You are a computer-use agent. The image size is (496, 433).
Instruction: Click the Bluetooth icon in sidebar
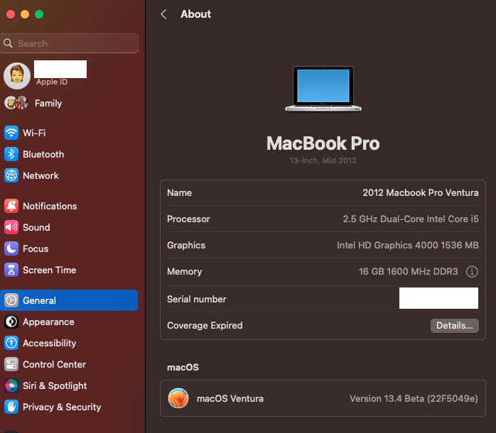[11, 154]
